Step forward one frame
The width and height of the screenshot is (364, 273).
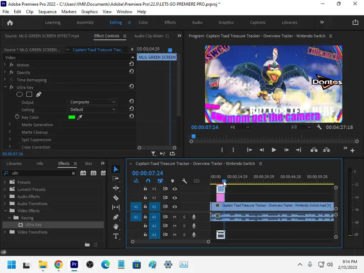(287, 150)
